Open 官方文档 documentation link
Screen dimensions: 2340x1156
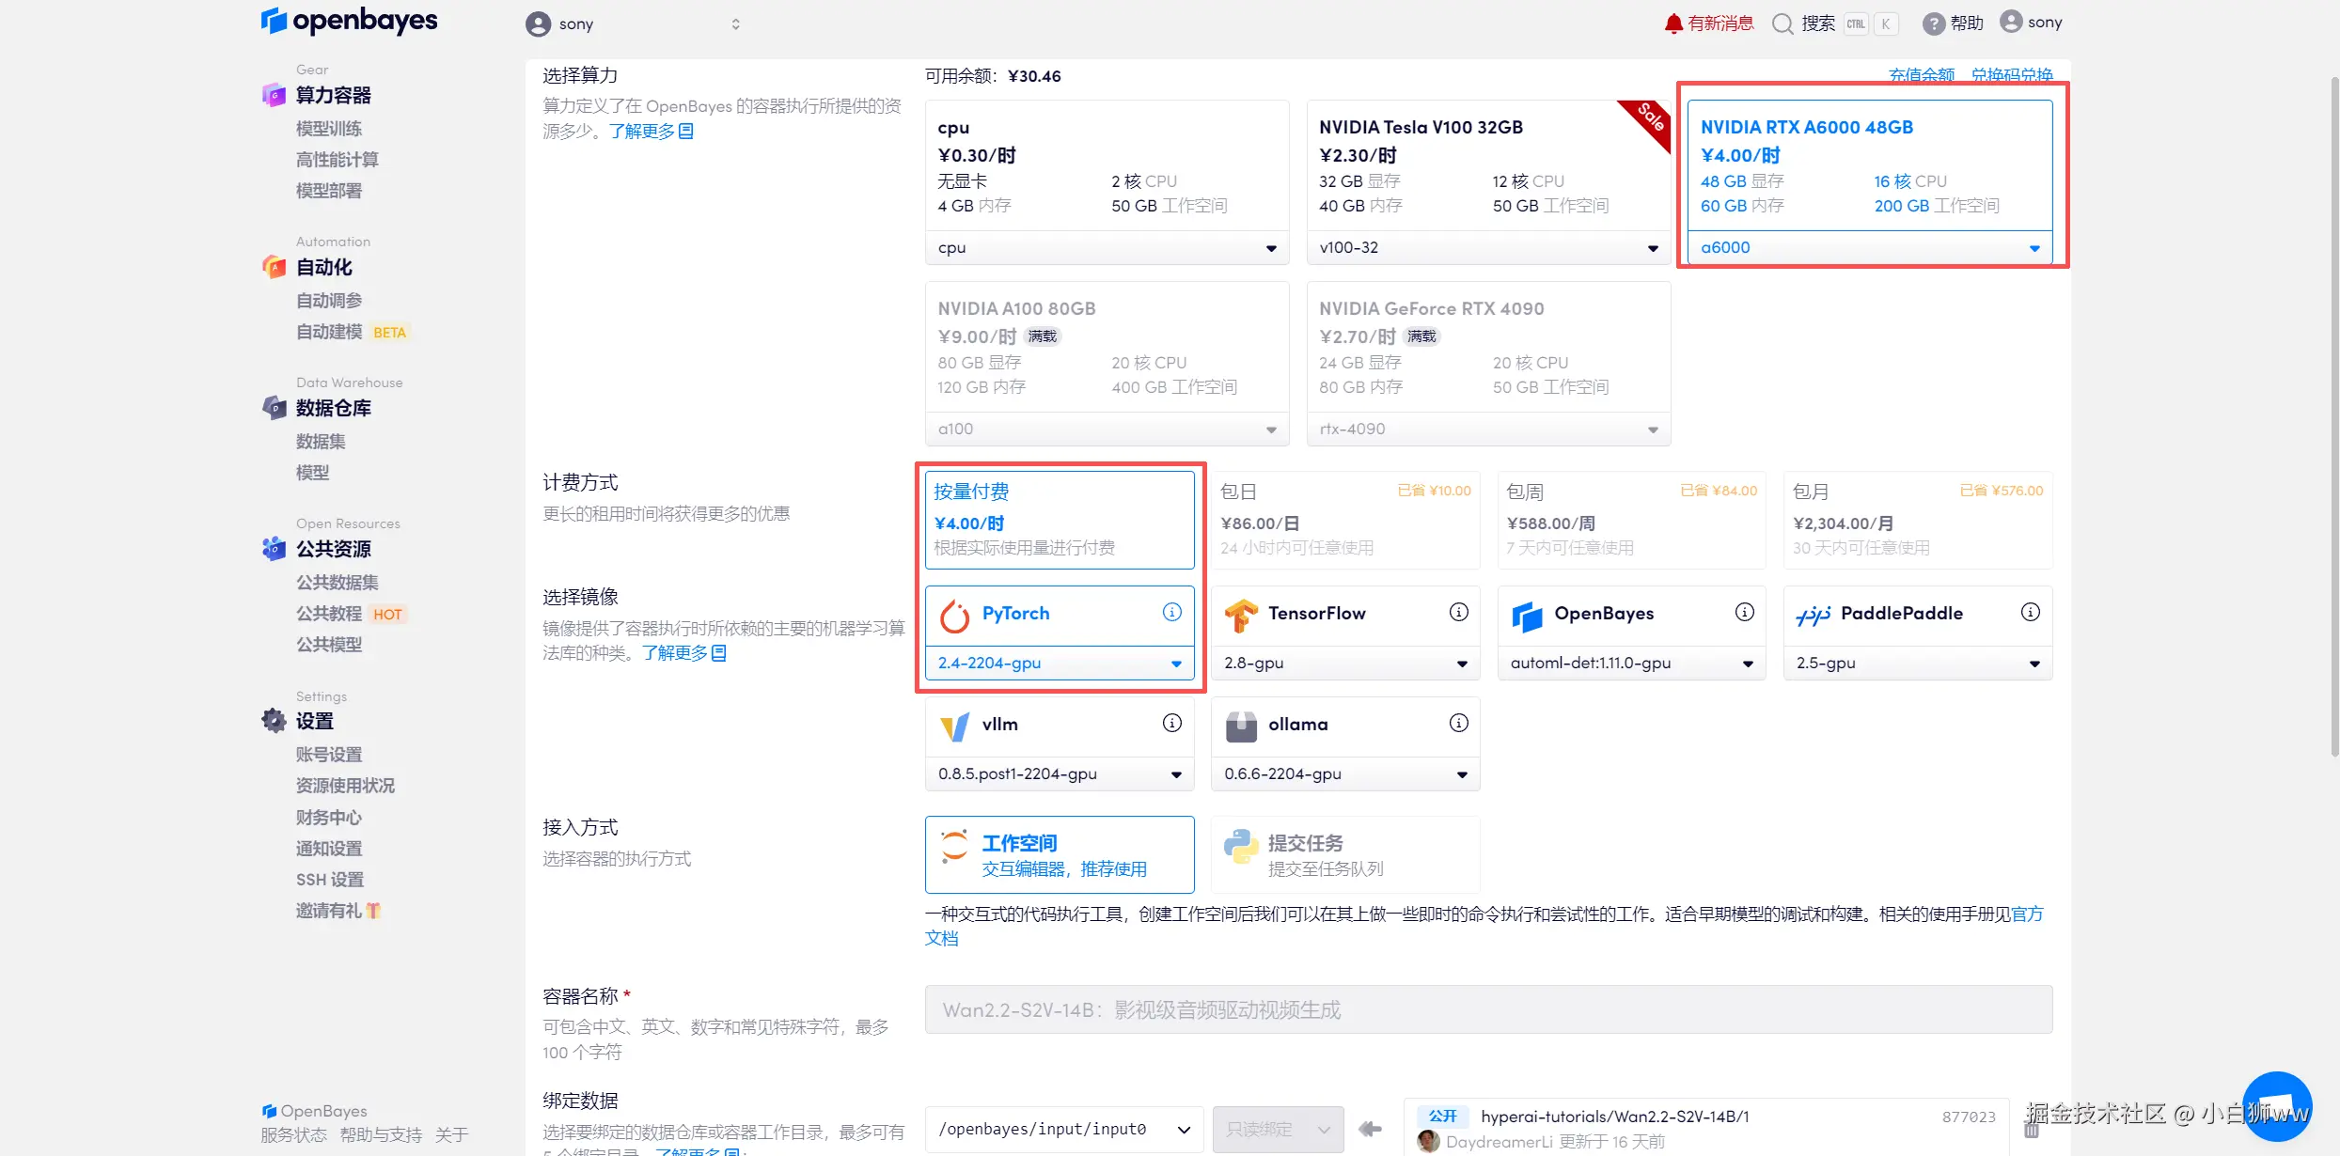pos(2026,914)
